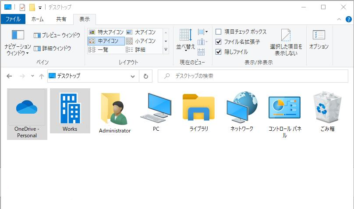This screenshot has height=209, width=354.
Task: Go forward with the right arrow
Action: pos(22,76)
